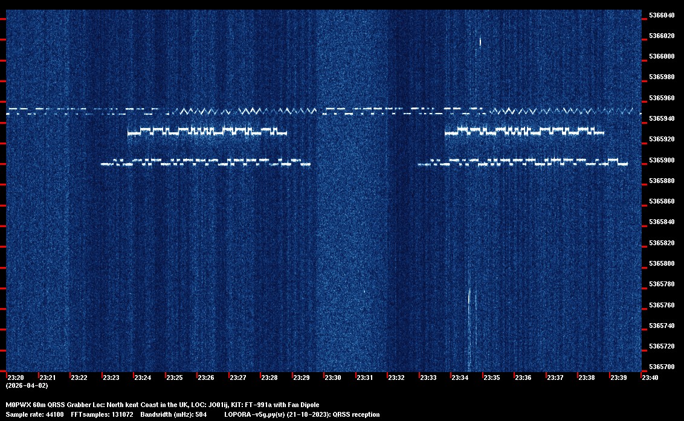Image resolution: width=684 pixels, height=421 pixels.
Task: Select the 23:34 time tick label
Action: 460,378
